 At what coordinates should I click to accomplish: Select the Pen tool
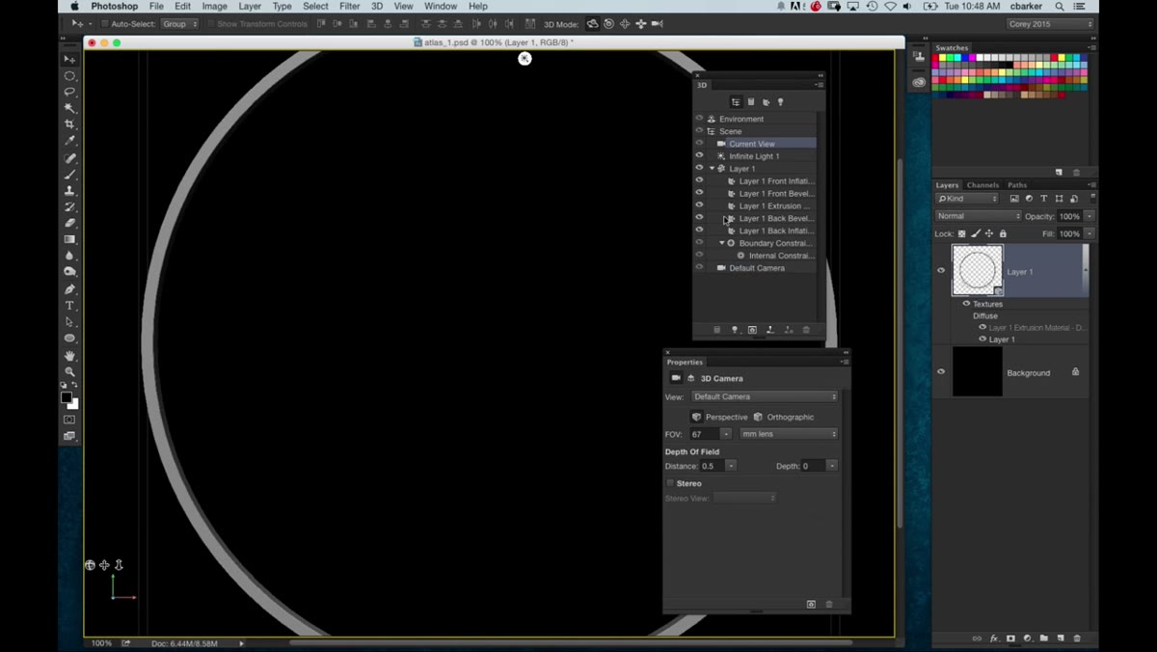coord(69,289)
